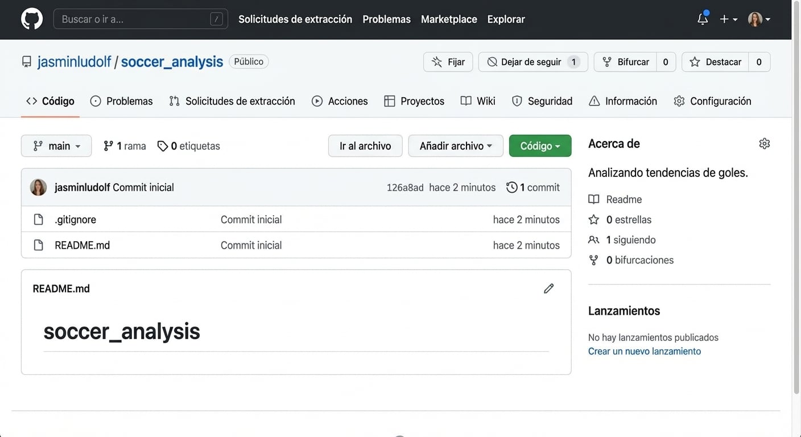
Task: Switch to the Acciones tab
Action: tap(340, 101)
